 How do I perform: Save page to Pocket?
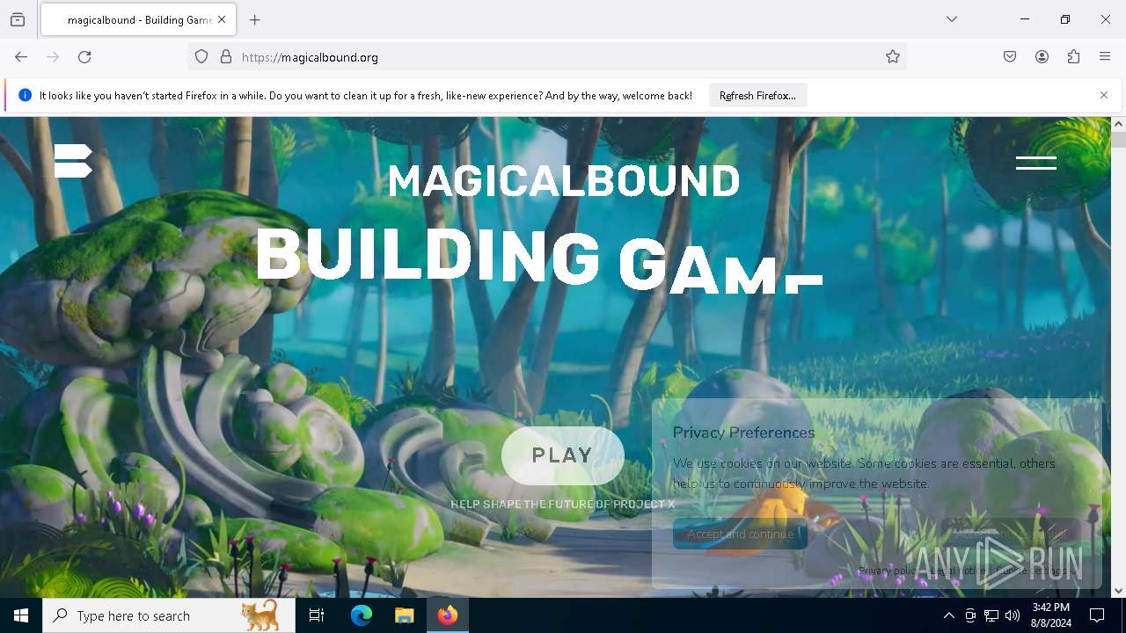[x=1010, y=57]
